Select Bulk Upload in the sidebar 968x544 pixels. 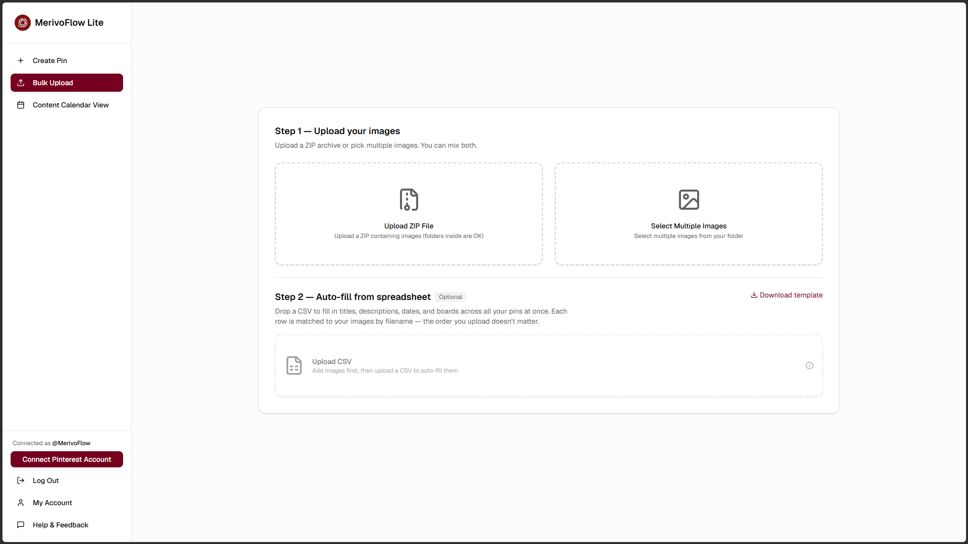[67, 83]
